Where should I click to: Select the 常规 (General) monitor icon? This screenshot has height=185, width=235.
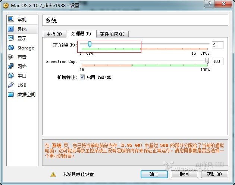(x=11, y=19)
